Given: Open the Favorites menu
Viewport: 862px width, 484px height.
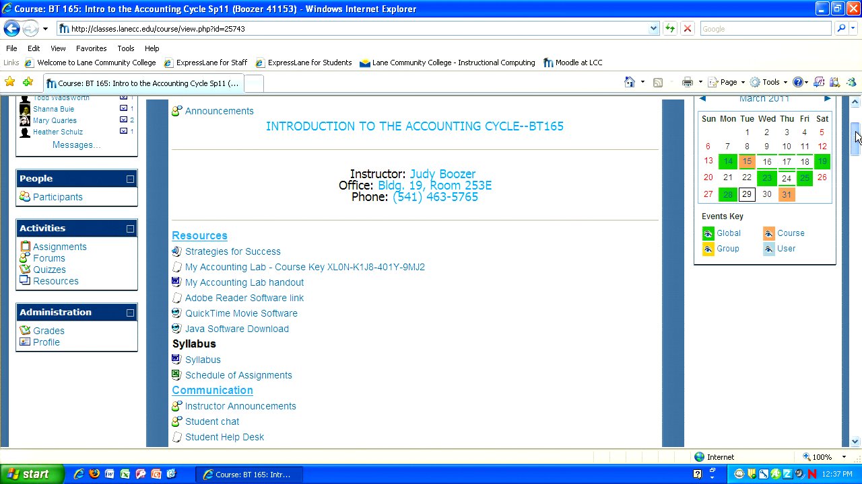Looking at the screenshot, I should tap(91, 48).
